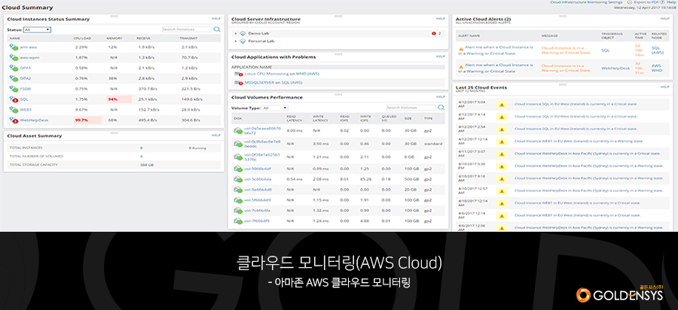Click the warning icon for the 4/12/2017 5:04 AM event
678x310 pixels.
pos(501,104)
